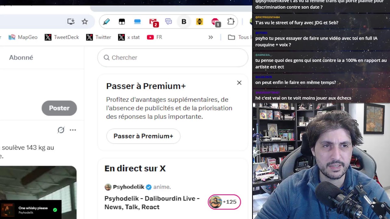The width and height of the screenshot is (390, 219).
Task: Open the highlighter pen extension
Action: tap(106, 22)
